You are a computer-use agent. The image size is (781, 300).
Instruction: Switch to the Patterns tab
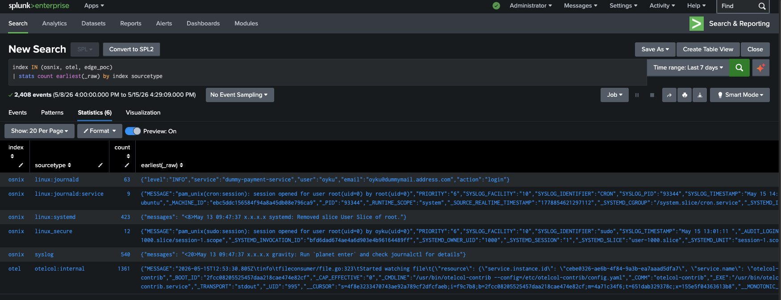click(x=52, y=113)
